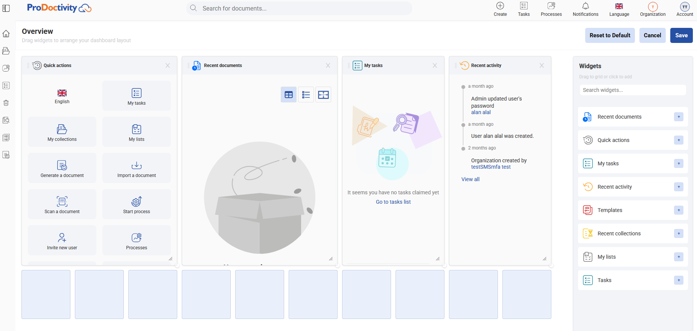Click View all in Recent activity
The image size is (697, 331).
470,179
